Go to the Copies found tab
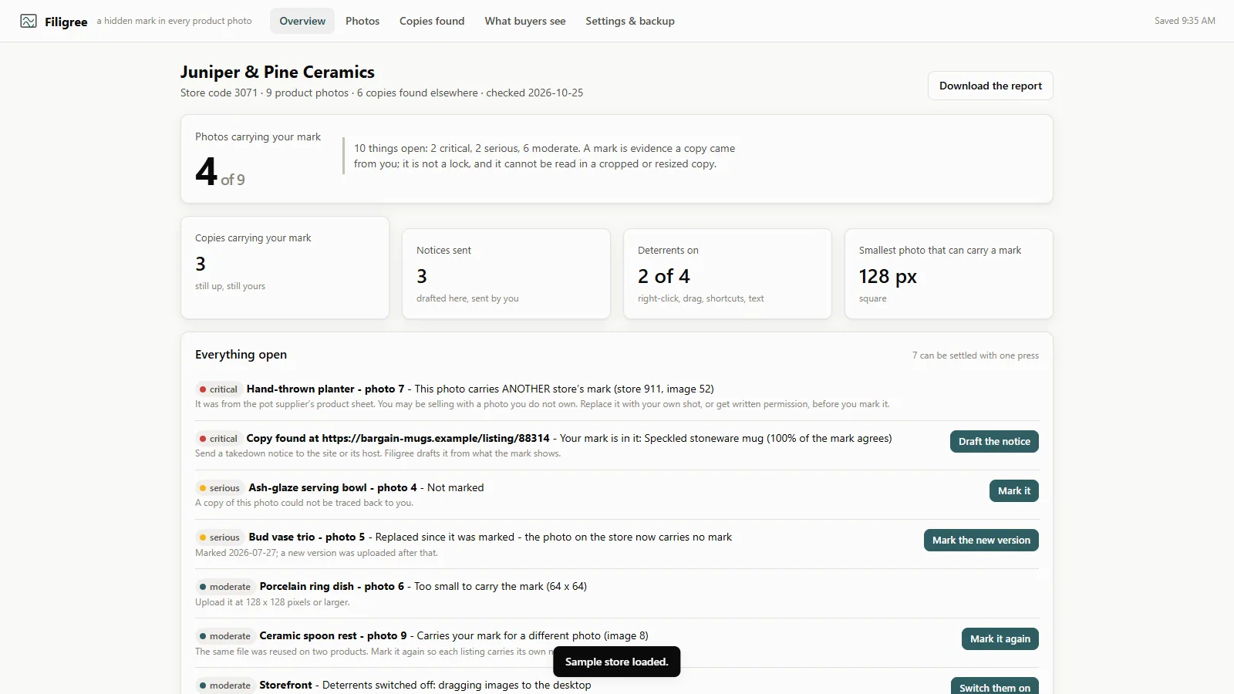 click(x=432, y=21)
